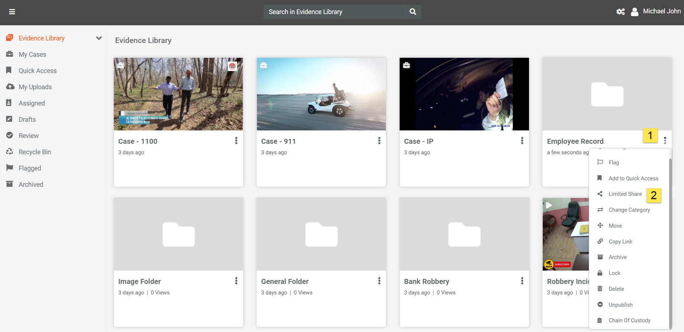
Task: Choose Change Category in the menu
Action: pos(629,210)
